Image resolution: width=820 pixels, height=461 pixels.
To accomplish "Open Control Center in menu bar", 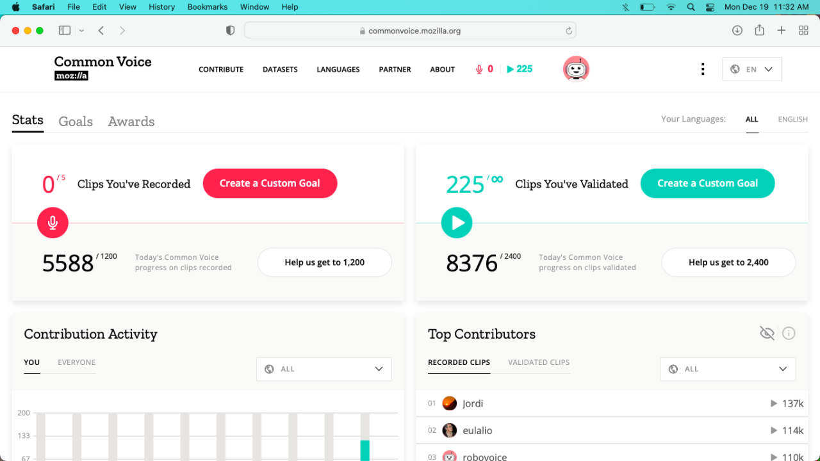I will pyautogui.click(x=710, y=7).
